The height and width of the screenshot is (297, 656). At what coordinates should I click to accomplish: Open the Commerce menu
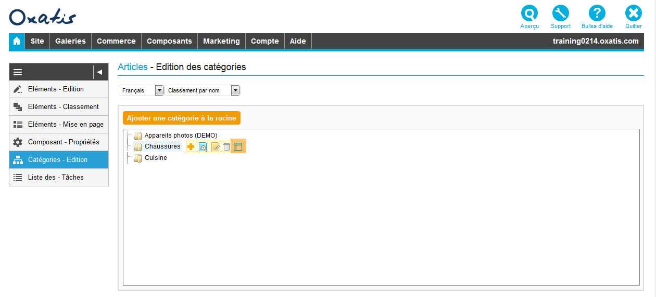pos(116,41)
